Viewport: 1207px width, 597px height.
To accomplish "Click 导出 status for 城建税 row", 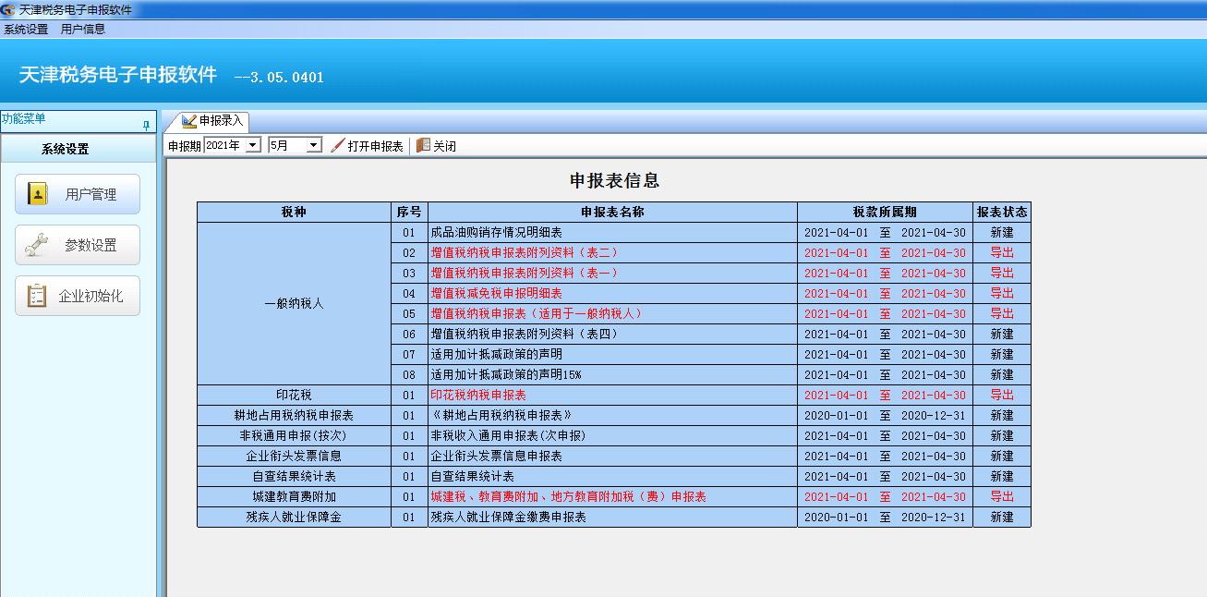I will pos(1002,497).
